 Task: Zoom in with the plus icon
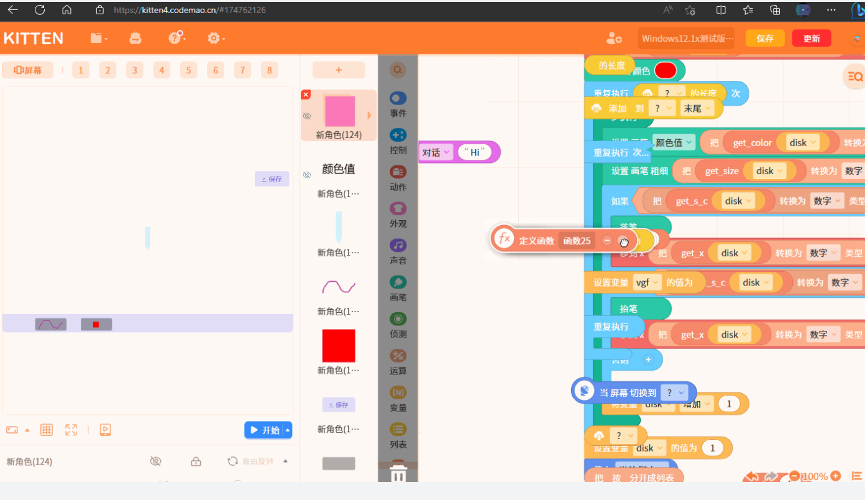(x=836, y=476)
